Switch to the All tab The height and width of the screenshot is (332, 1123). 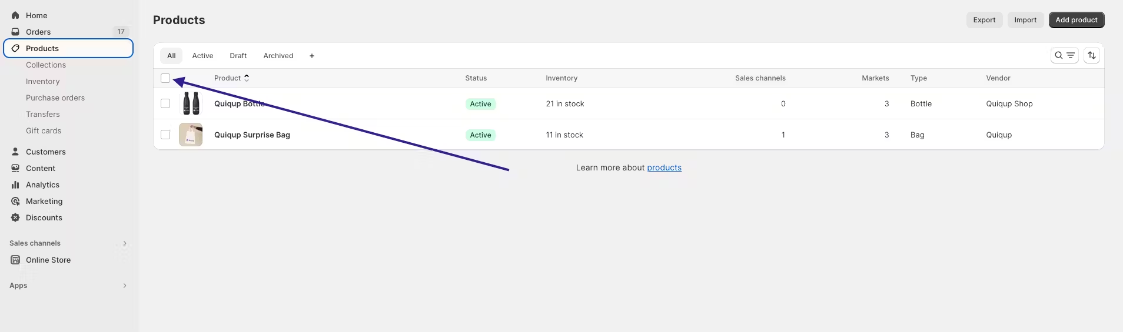(x=171, y=56)
